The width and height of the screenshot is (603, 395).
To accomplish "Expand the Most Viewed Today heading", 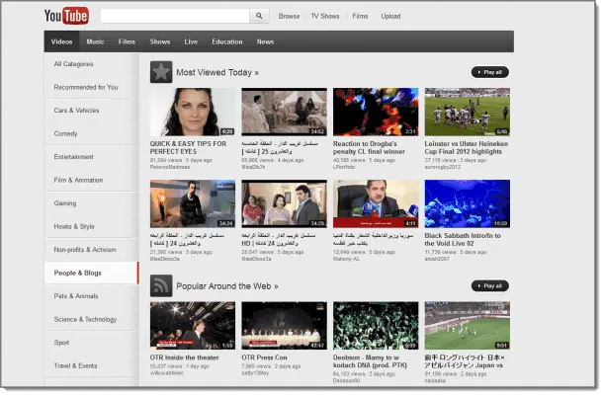I will [216, 72].
